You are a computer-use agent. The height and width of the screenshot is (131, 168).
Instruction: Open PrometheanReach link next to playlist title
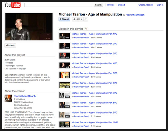135,15
